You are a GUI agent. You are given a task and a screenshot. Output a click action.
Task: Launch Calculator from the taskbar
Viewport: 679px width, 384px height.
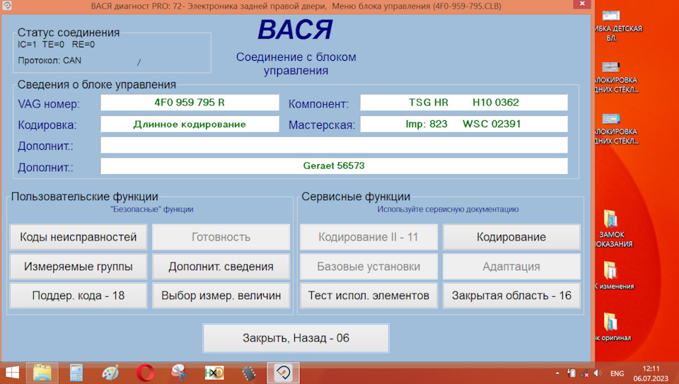tap(76, 373)
